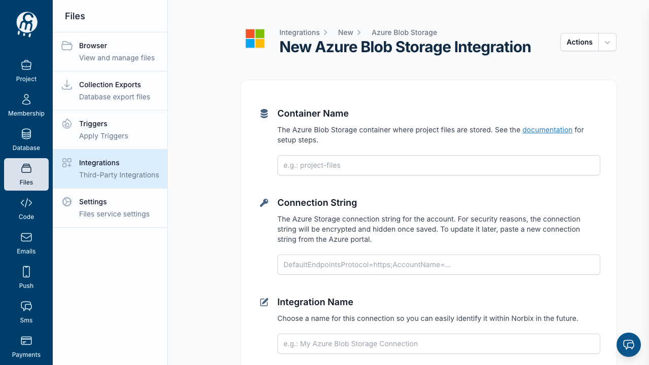Expand the Actions dropdown arrow

click(607, 43)
